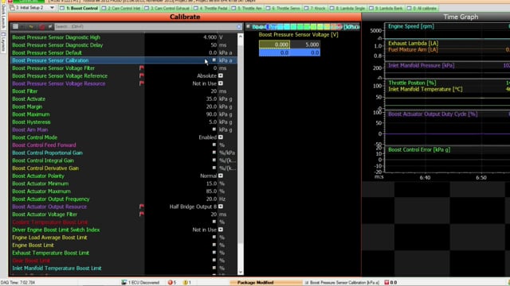
Task: Clear the search with the blue button
Action: (239, 26)
